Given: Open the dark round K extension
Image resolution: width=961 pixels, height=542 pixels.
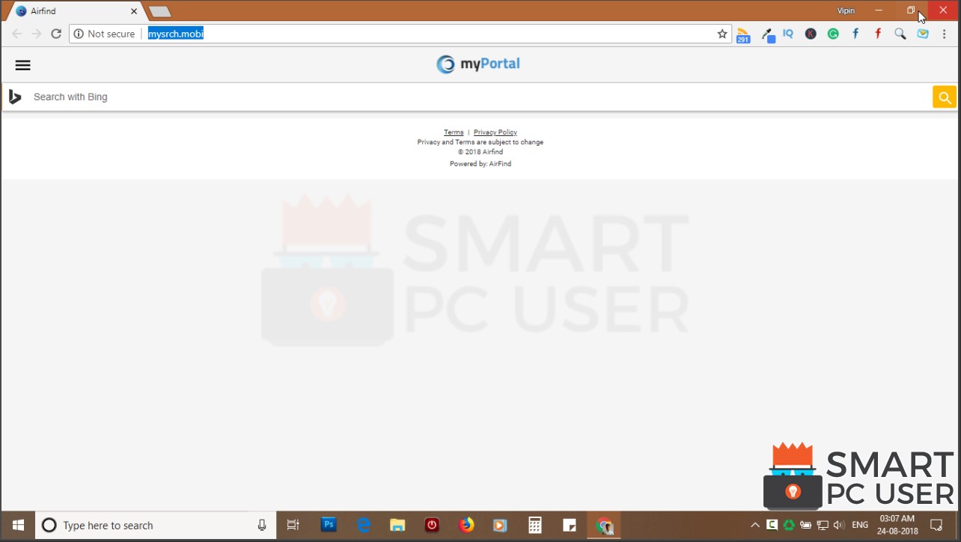Looking at the screenshot, I should pos(811,34).
